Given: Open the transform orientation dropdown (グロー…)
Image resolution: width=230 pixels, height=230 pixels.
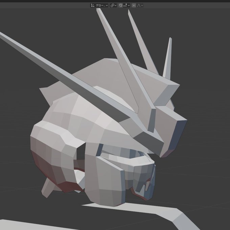Looking at the screenshot, I should (99, 5).
